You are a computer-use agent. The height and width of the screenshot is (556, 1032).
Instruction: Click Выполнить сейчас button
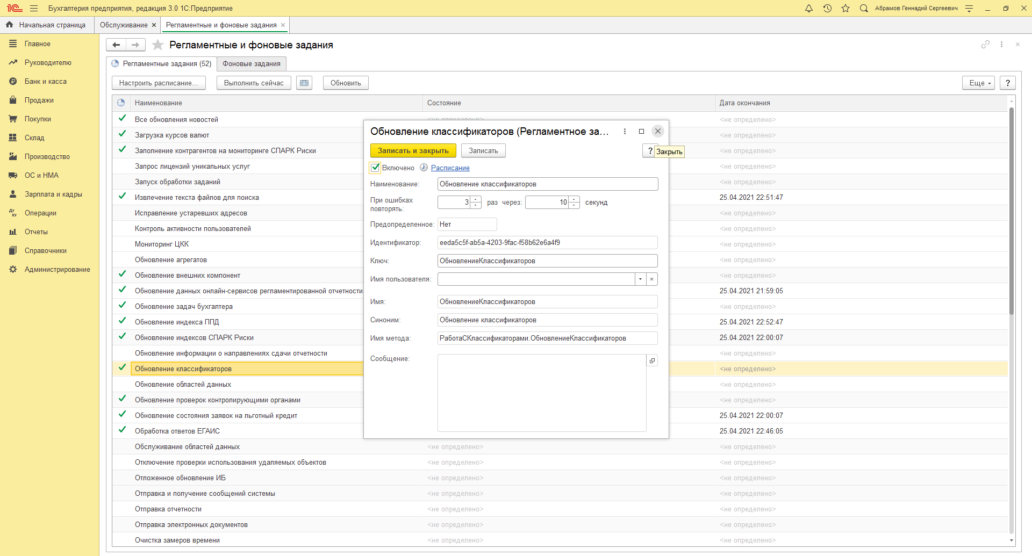tap(254, 83)
